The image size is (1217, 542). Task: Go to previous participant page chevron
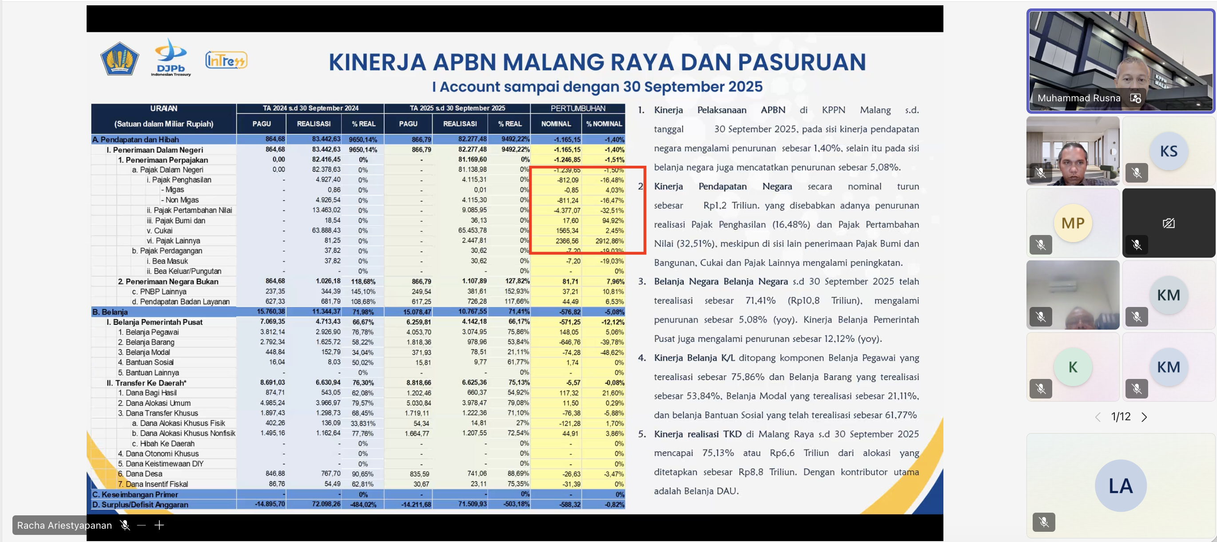pyautogui.click(x=1098, y=417)
